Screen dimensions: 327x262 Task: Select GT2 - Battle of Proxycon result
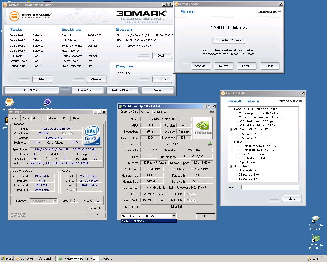coord(261,117)
